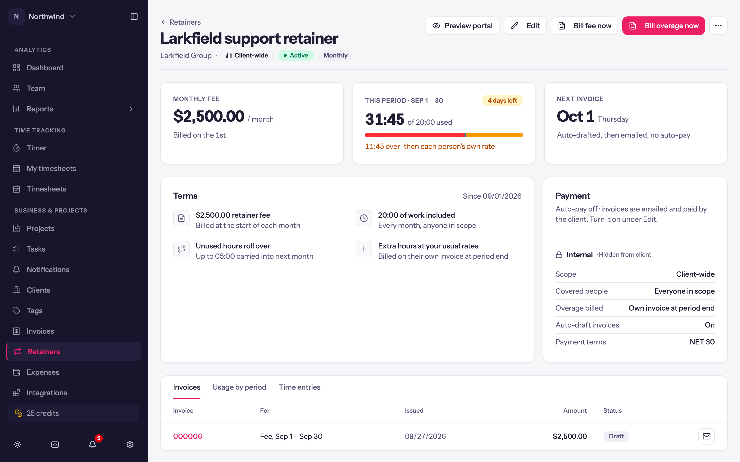Click the lock icon beside Internal

[559, 255]
